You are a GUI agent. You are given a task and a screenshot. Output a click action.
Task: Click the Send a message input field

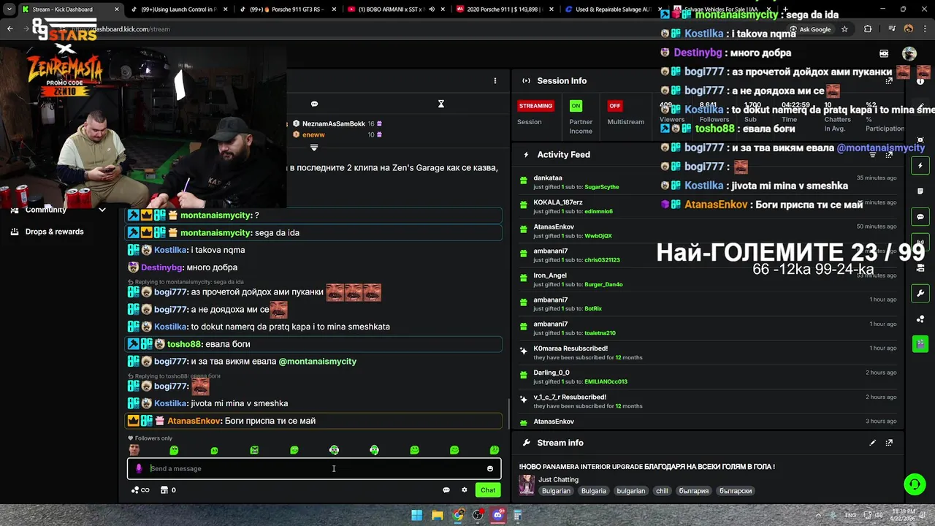314,468
